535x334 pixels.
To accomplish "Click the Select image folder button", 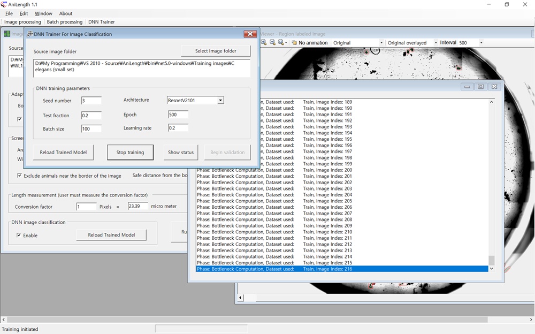I will [x=216, y=51].
